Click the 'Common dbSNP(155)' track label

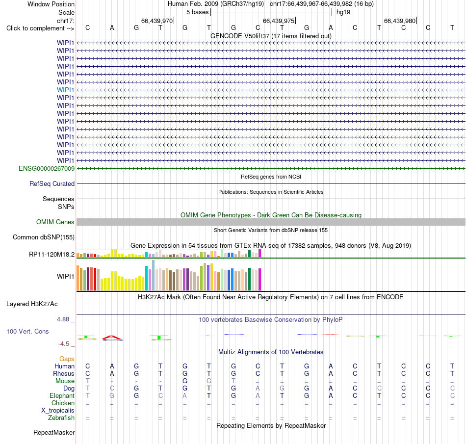[43, 237]
